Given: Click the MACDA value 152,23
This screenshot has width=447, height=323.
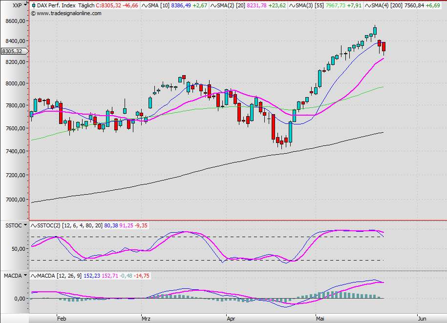Looking at the screenshot, I should [92, 276].
